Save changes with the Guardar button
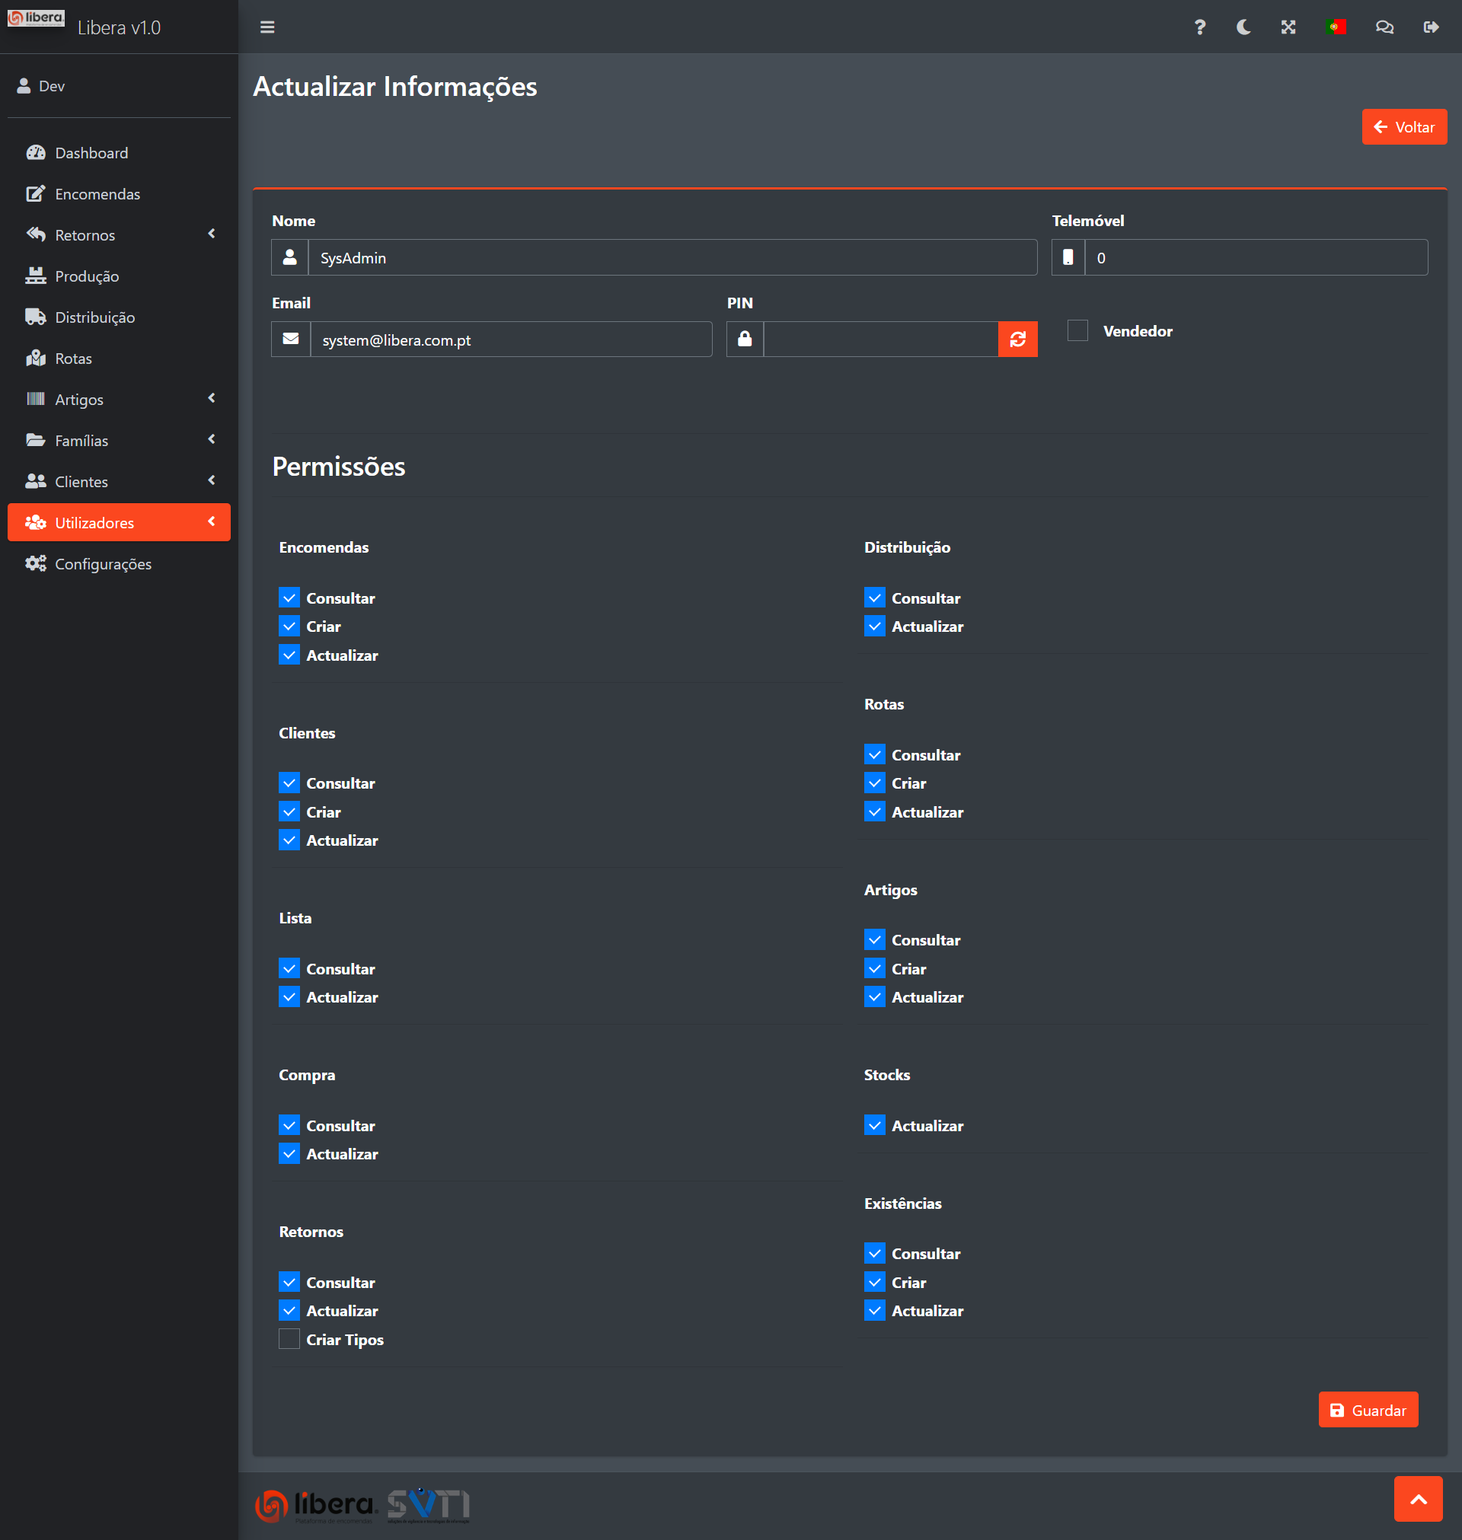This screenshot has height=1540, width=1462. (x=1368, y=1410)
